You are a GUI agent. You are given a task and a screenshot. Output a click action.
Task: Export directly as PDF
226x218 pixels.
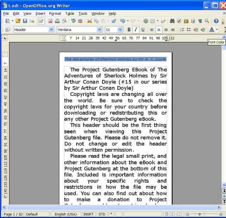50,21
